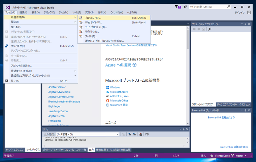
Task: Switch to チーム エクスプローラー tab
Action: pyautogui.click(x=227, y=105)
